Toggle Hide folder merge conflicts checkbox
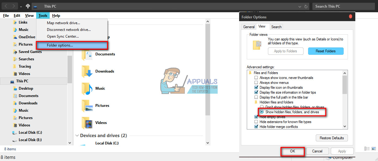The image size is (378, 161). click(256, 127)
